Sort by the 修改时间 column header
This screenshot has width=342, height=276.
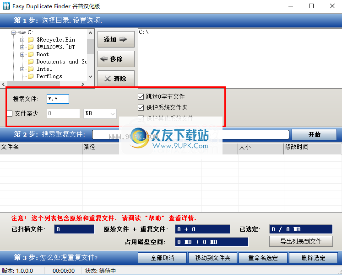click(x=312, y=149)
